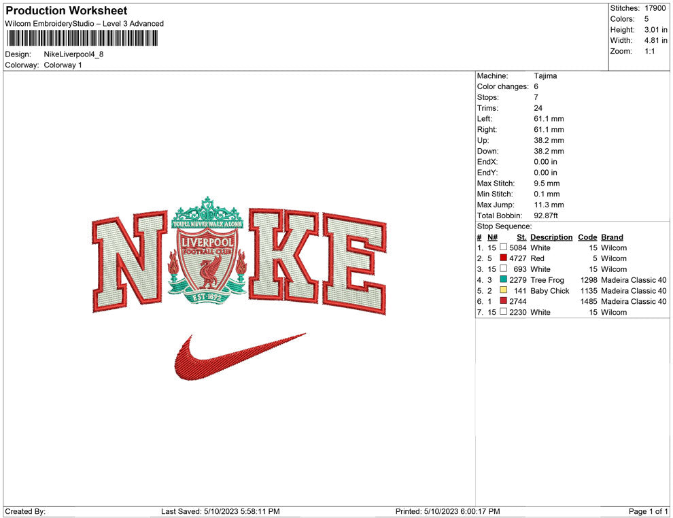Click stitch count 2744 in row 6
Viewport: 673px width, 518px height.
[517, 301]
